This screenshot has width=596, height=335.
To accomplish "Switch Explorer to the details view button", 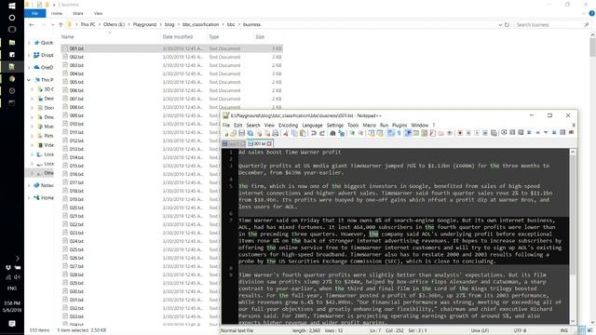I will (582, 330).
